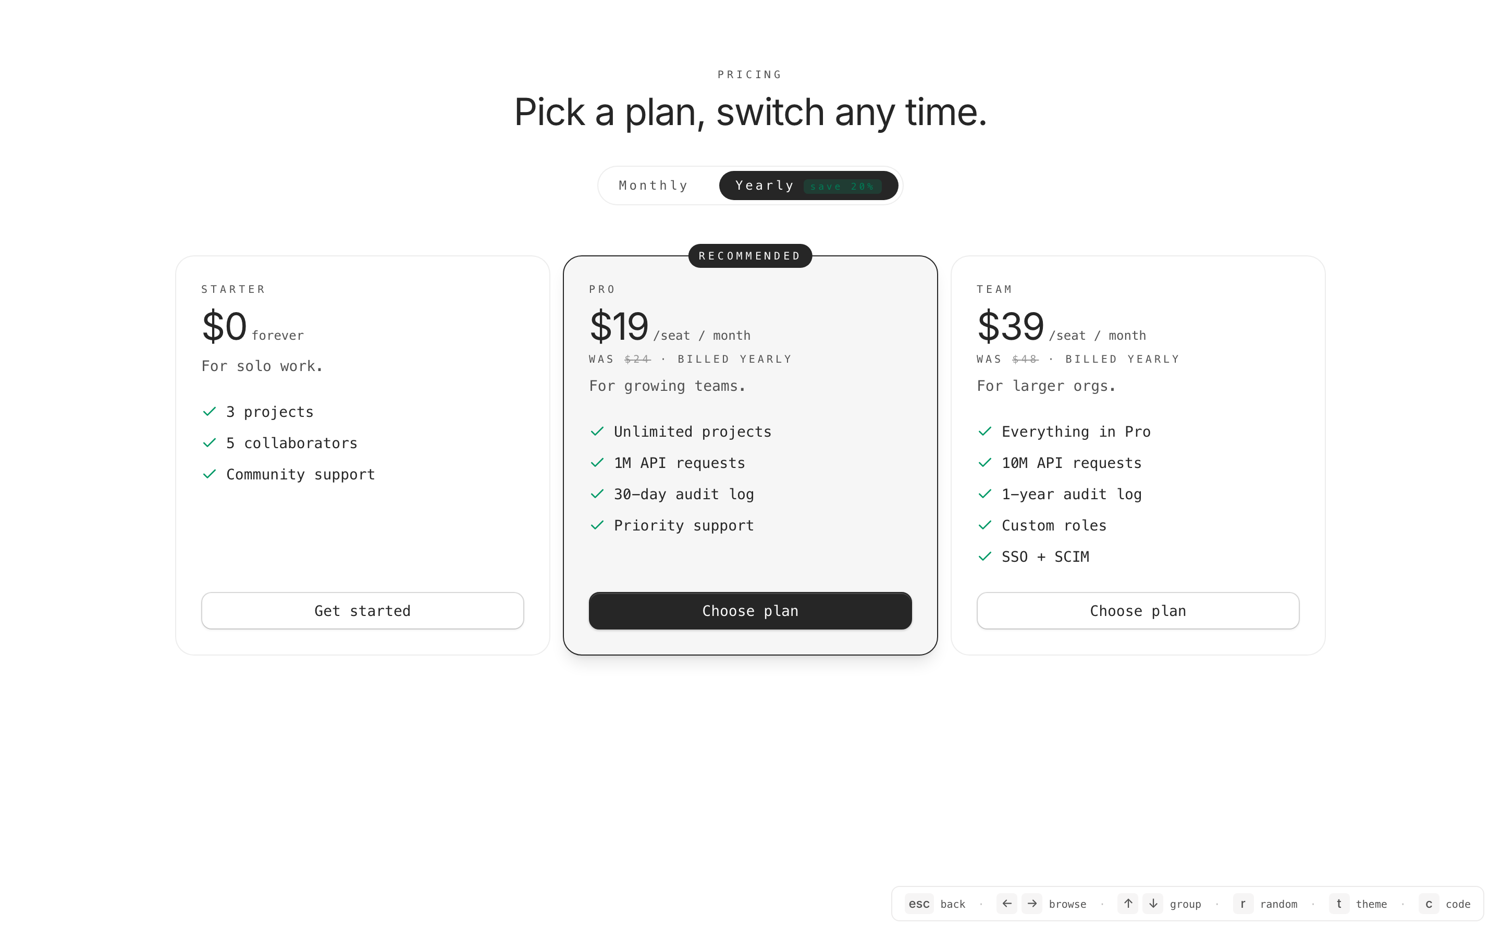The height and width of the screenshot is (938, 1501).
Task: Click the Team $39 price
Action: [x=1011, y=326]
